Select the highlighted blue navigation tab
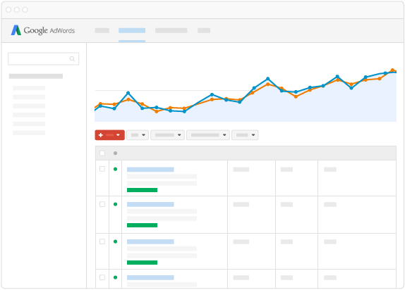Image resolution: width=405 pixels, height=290 pixels. (x=132, y=31)
